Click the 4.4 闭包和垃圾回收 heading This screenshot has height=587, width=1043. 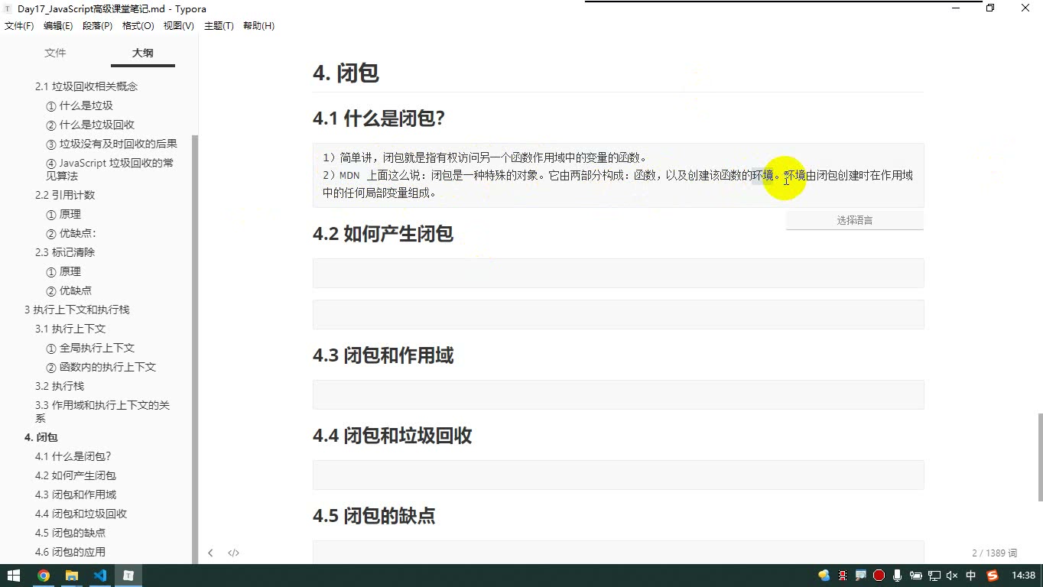tap(392, 436)
